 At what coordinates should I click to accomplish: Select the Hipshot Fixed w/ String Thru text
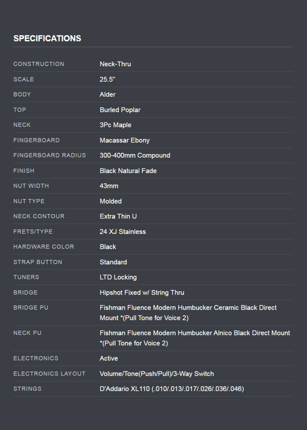pyautogui.click(x=142, y=293)
